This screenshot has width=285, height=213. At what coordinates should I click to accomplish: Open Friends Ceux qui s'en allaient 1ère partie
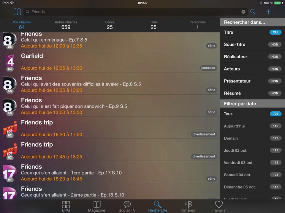(110, 173)
